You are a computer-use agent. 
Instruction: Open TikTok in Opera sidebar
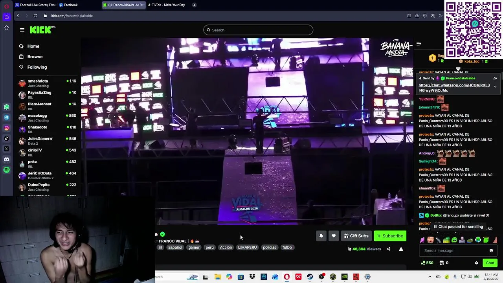(6, 138)
